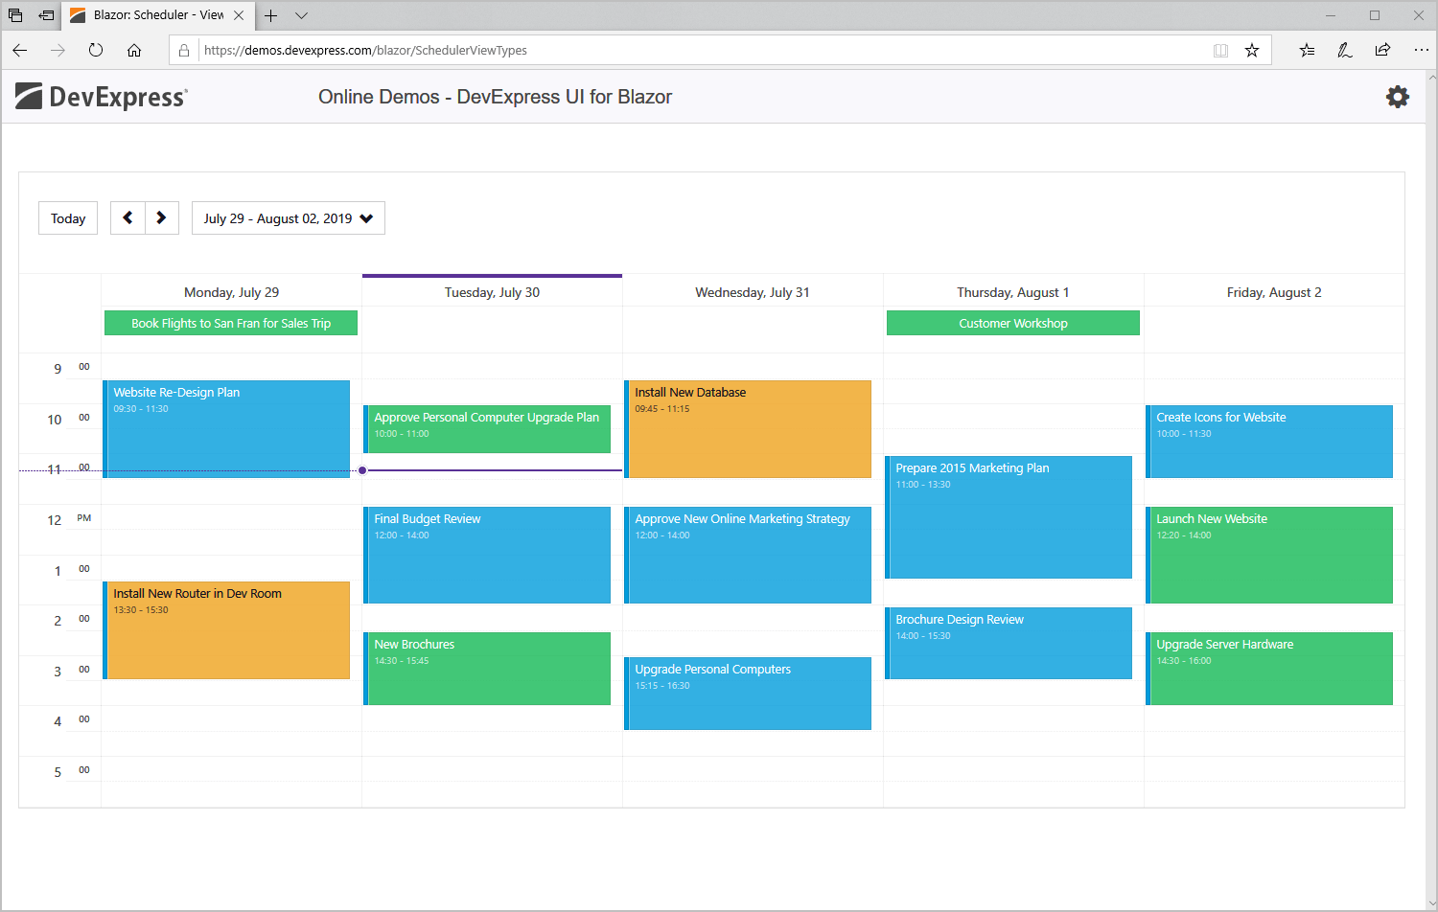The height and width of the screenshot is (912, 1438).
Task: Expand the new tab dropdown chevron
Action: coord(301,15)
